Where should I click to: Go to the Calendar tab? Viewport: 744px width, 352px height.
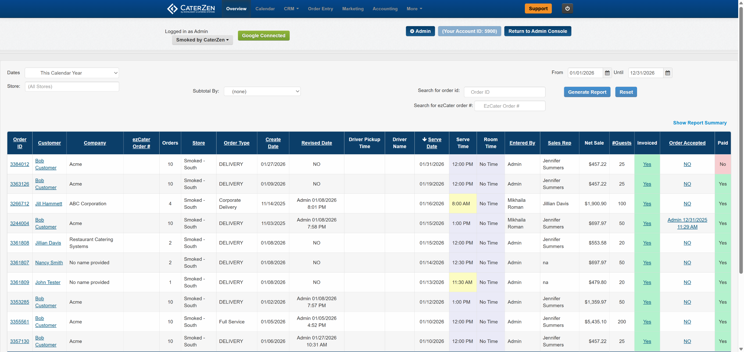[265, 9]
